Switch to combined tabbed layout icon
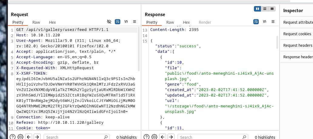The height and width of the screenshot is (139, 313). click(272, 9)
